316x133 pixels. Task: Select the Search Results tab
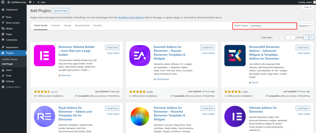(x=41, y=25)
